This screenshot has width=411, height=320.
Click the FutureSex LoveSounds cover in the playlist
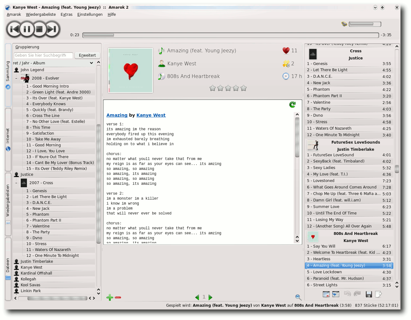click(313, 145)
